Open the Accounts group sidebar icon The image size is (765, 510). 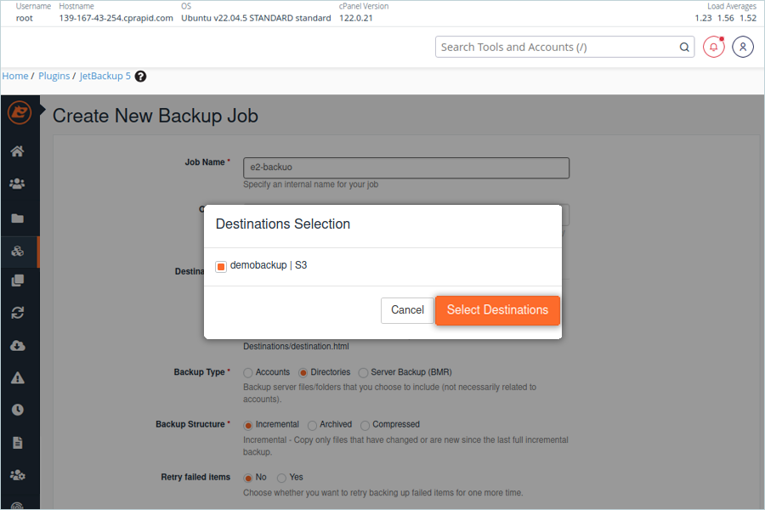18,184
